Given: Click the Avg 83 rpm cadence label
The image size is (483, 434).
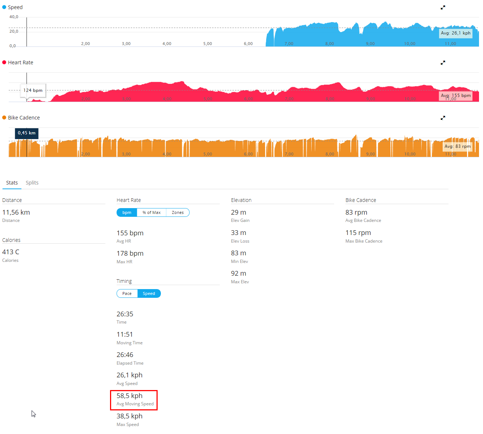Looking at the screenshot, I should click(457, 146).
